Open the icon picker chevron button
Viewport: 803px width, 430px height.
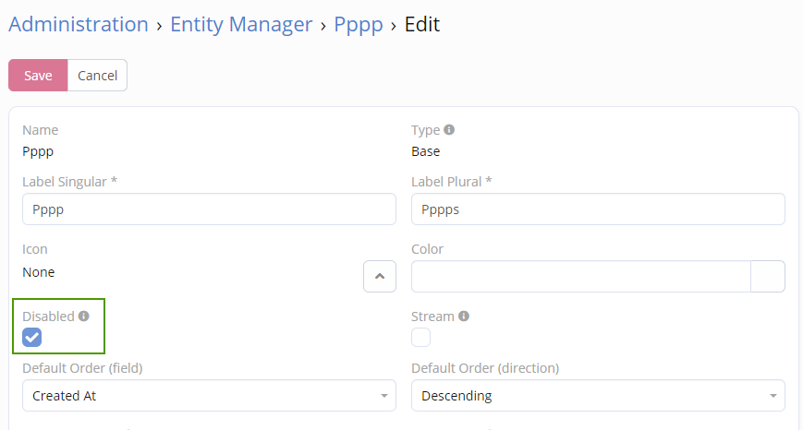(380, 276)
